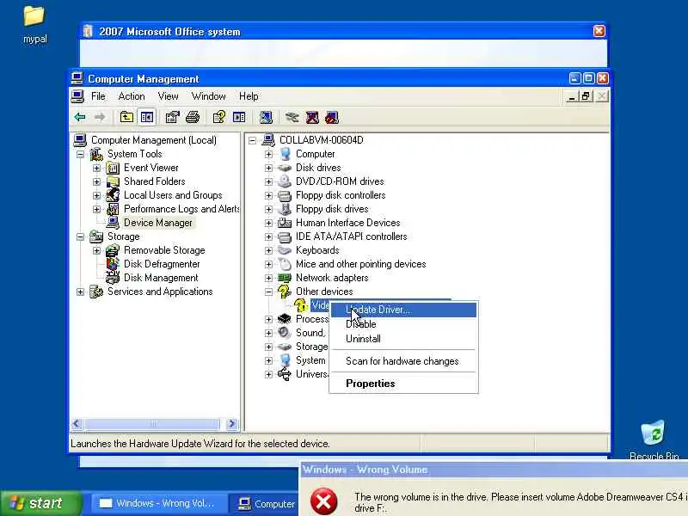Click right arrow of tree pane scrollbar

pos(231,424)
